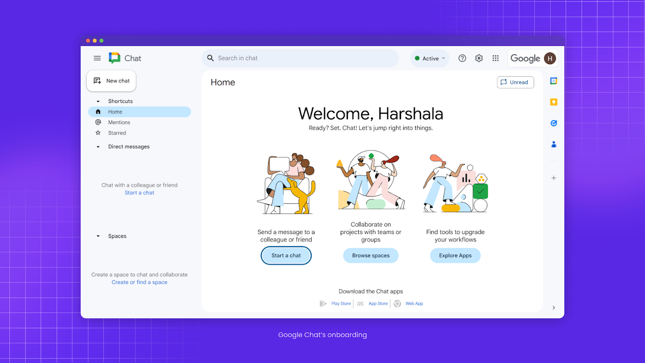Click the Browse spaces button
The width and height of the screenshot is (645, 363).
(371, 256)
